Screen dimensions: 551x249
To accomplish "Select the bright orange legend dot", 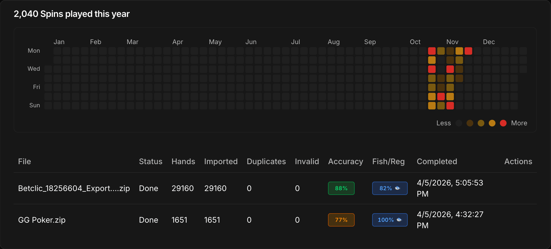I will [492, 123].
